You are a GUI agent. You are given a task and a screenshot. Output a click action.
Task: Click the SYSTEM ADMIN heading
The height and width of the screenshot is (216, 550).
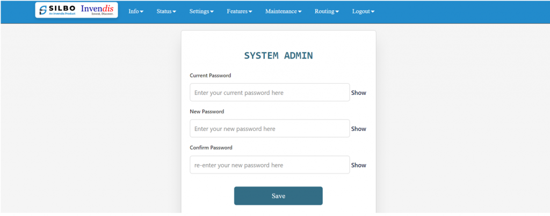click(x=278, y=55)
